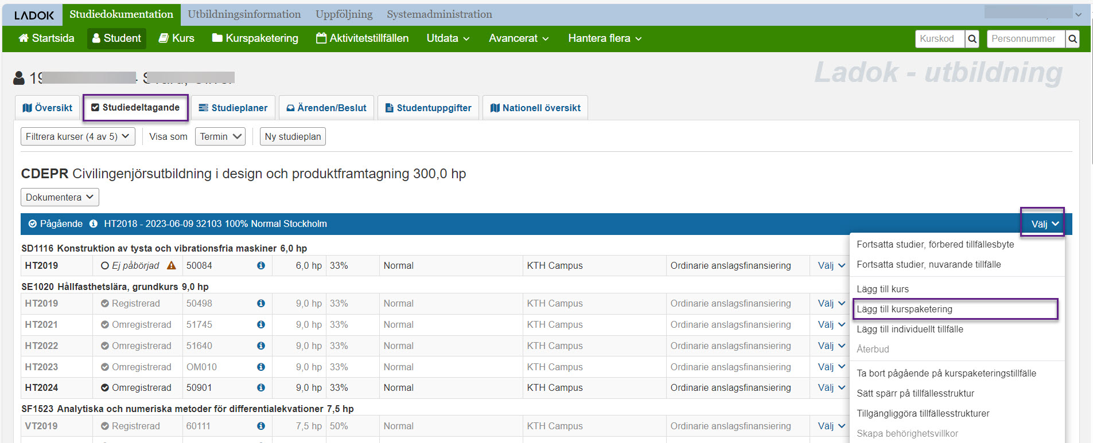Click Omregistrerad status in 50901 row
1093x443 pixels.
click(x=142, y=388)
